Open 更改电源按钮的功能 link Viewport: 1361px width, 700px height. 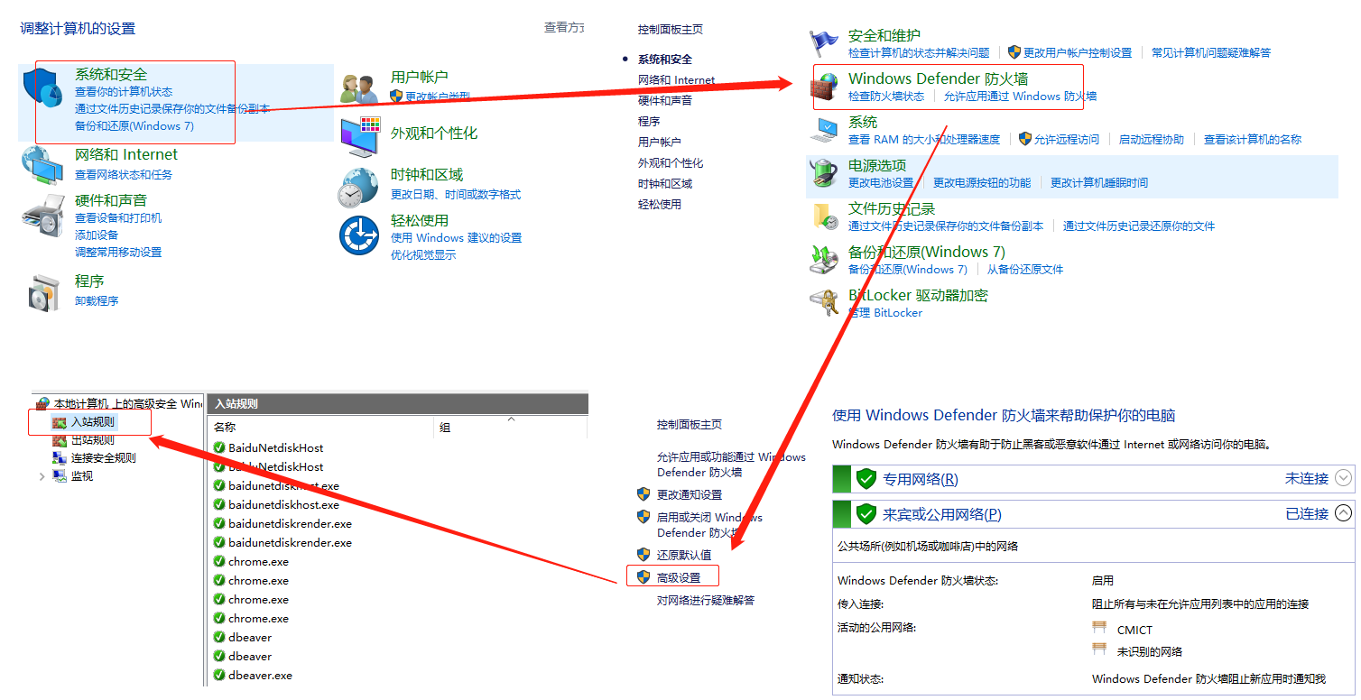click(982, 182)
